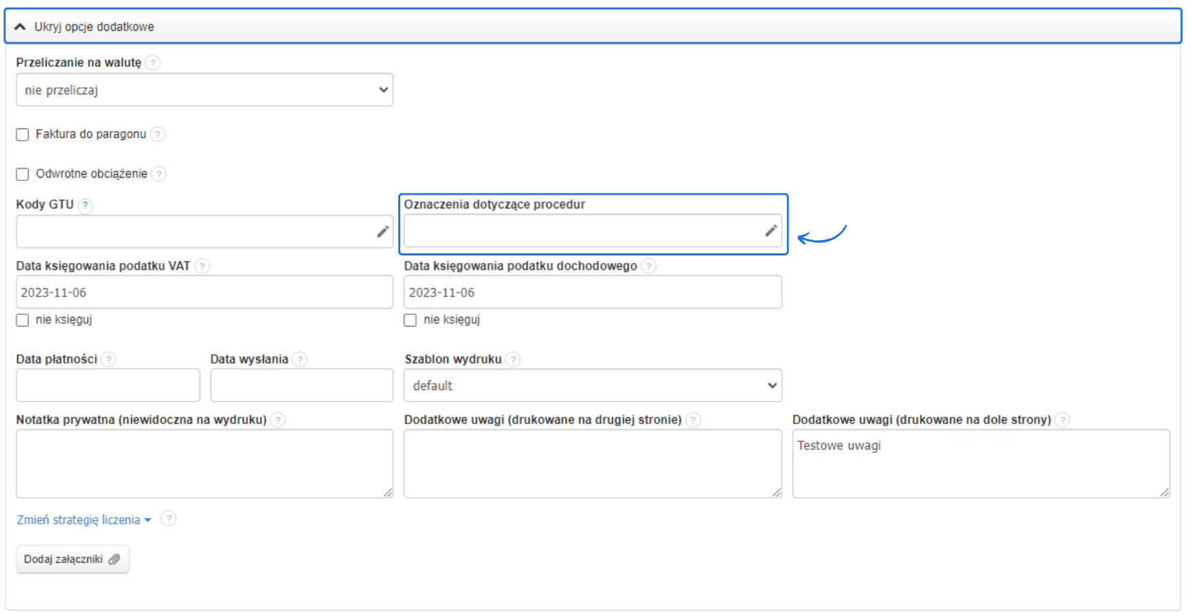Enable the Faktura do paragonu checkbox
The width and height of the screenshot is (1190, 614).
[x=23, y=135]
